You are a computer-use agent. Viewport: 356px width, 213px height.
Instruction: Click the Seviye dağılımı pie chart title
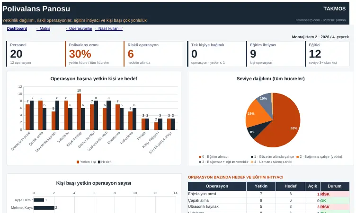click(271, 78)
